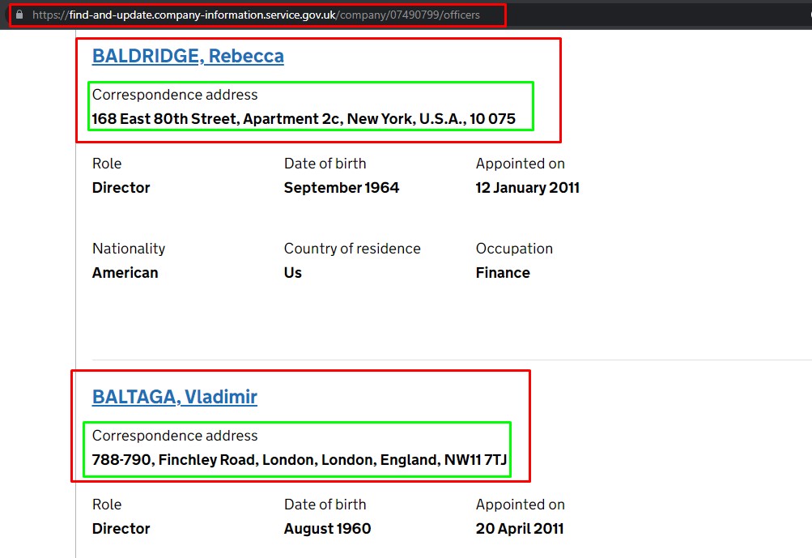Image resolution: width=812 pixels, height=558 pixels.
Task: Click 'Correspondence address' label under BALDRIDGE
Action: point(175,95)
